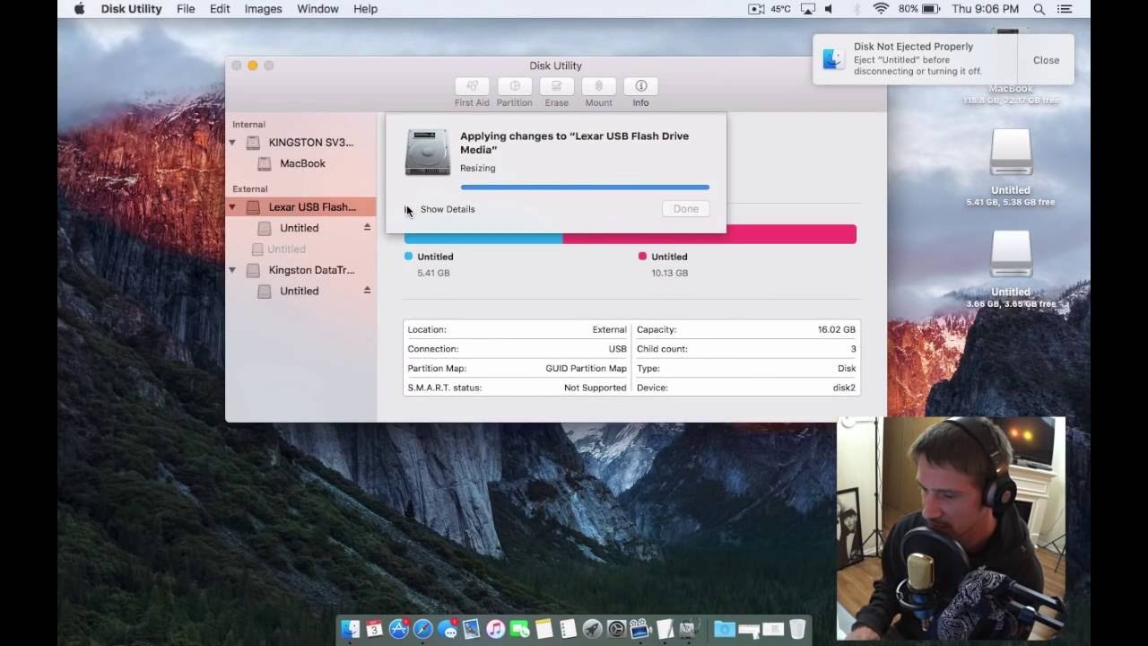Image resolution: width=1148 pixels, height=646 pixels.
Task: Eject the Untitled volume under Lexar USB Flash
Action: click(x=367, y=228)
